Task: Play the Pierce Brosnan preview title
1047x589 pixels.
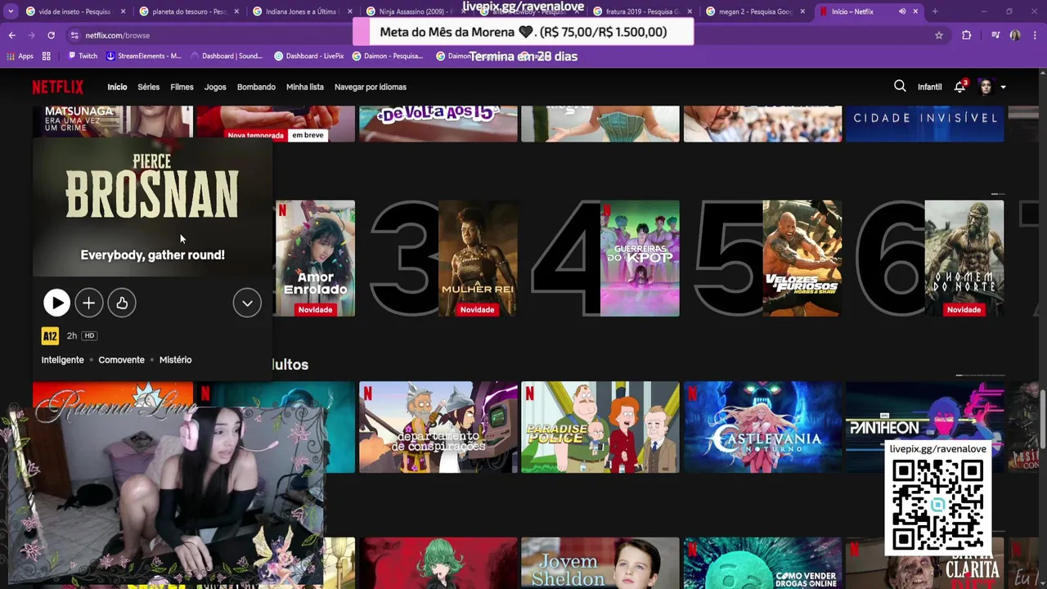Action: pyautogui.click(x=56, y=303)
